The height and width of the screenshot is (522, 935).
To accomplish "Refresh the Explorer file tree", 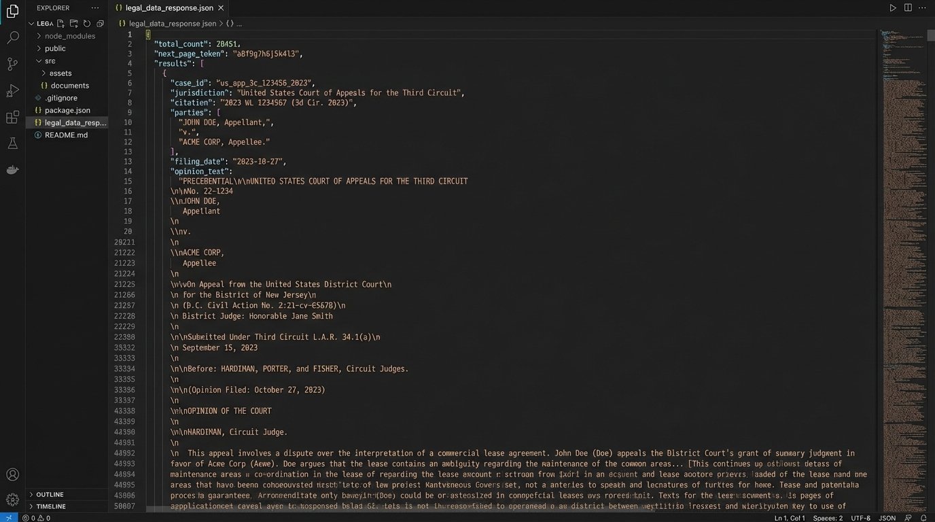I will (x=87, y=23).
